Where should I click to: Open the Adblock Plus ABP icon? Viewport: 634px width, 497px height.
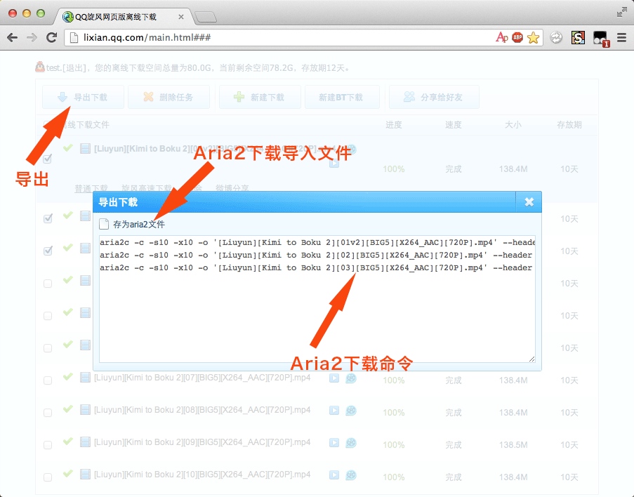coord(517,38)
